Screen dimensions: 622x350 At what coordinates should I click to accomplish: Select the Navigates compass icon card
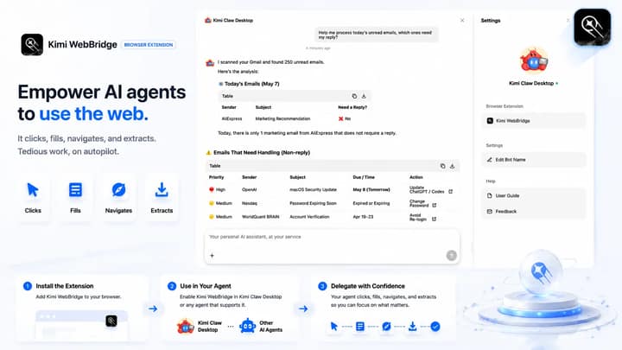click(118, 197)
